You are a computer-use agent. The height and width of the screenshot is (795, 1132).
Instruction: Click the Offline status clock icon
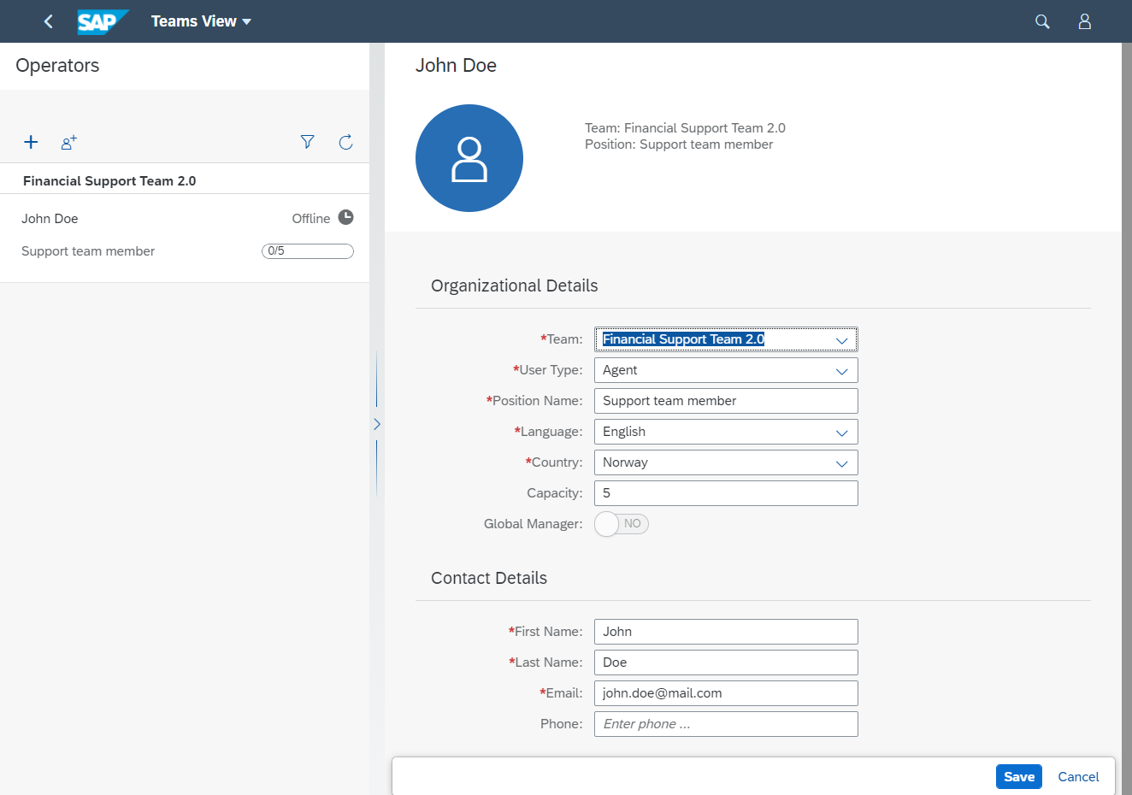tap(345, 217)
